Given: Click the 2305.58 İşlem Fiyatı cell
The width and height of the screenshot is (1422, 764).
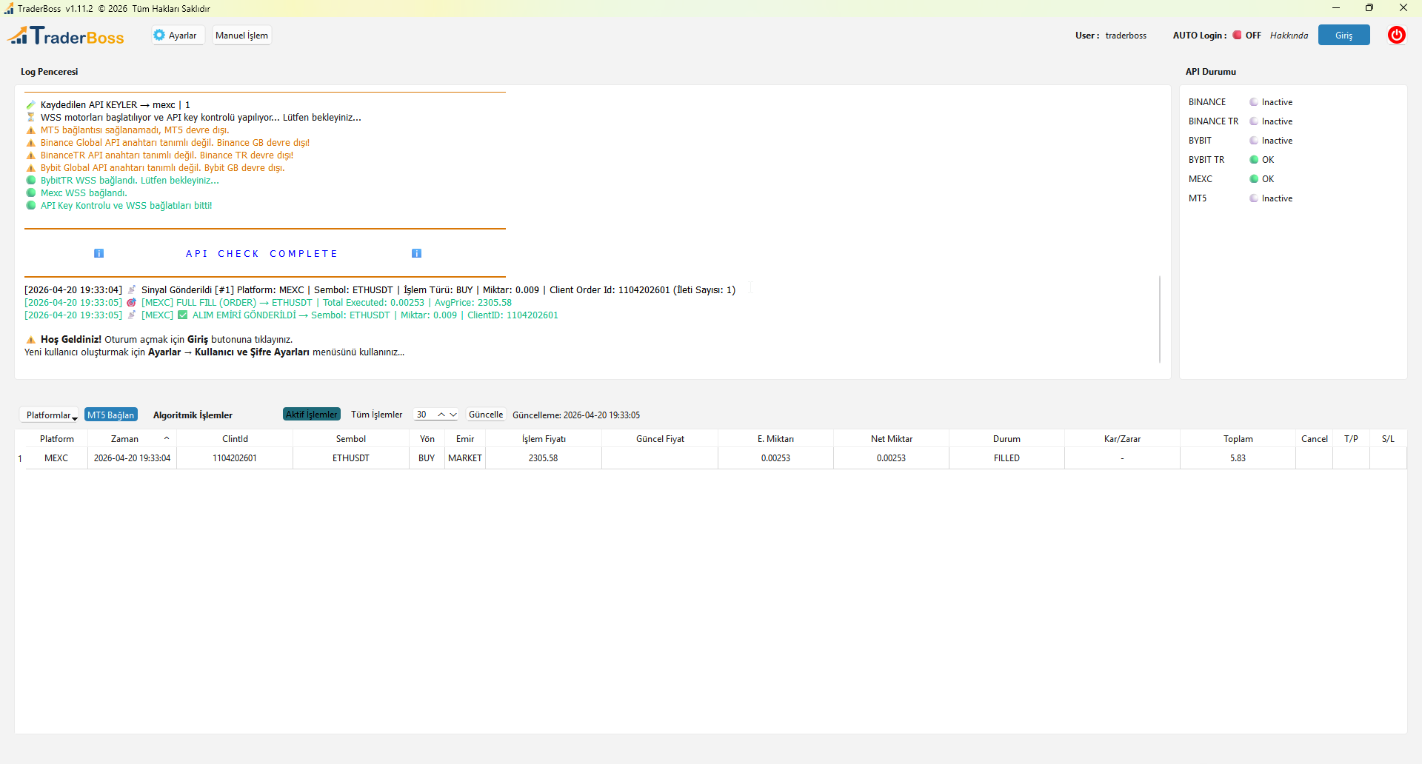Looking at the screenshot, I should (x=543, y=458).
